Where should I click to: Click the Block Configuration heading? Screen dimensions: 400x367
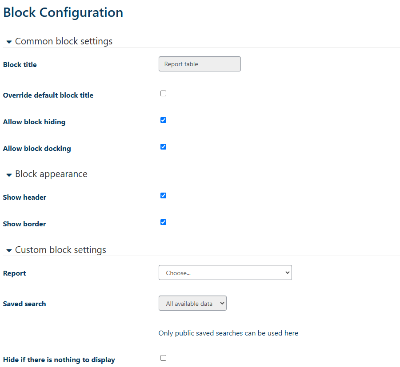(x=62, y=12)
